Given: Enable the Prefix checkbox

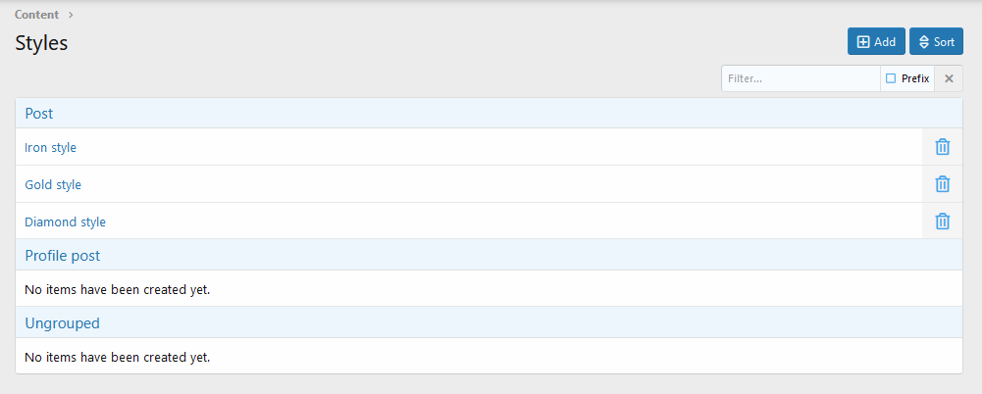Looking at the screenshot, I should point(891,78).
